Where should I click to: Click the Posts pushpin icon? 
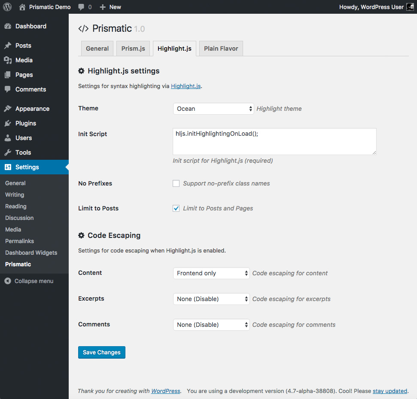pyautogui.click(x=8, y=46)
